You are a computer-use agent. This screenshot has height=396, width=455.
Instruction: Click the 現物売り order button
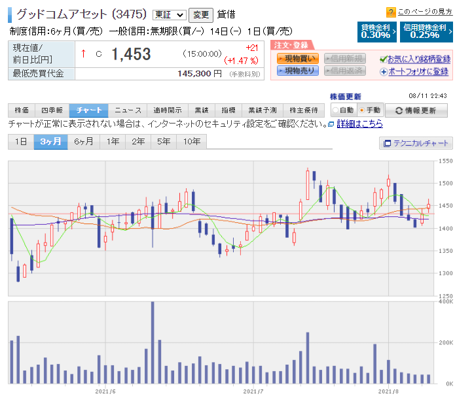coord(298,71)
